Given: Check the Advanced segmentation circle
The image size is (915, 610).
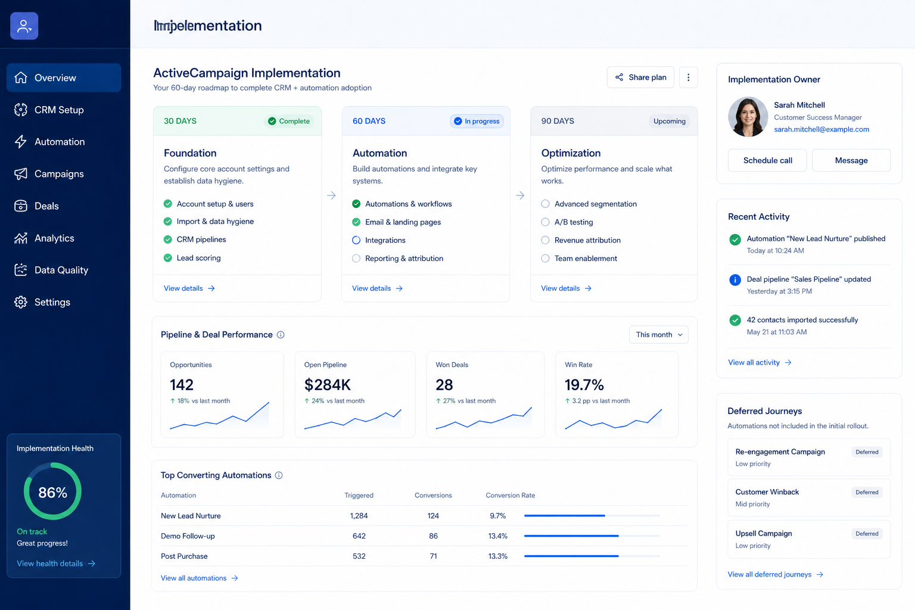Looking at the screenshot, I should pyautogui.click(x=545, y=204).
